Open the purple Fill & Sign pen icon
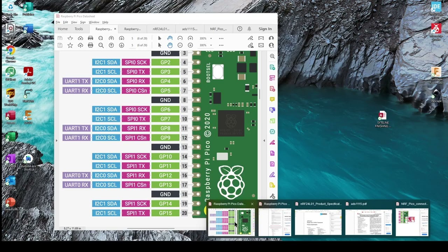Viewport: 448px width, 252px height. (x=272, y=175)
